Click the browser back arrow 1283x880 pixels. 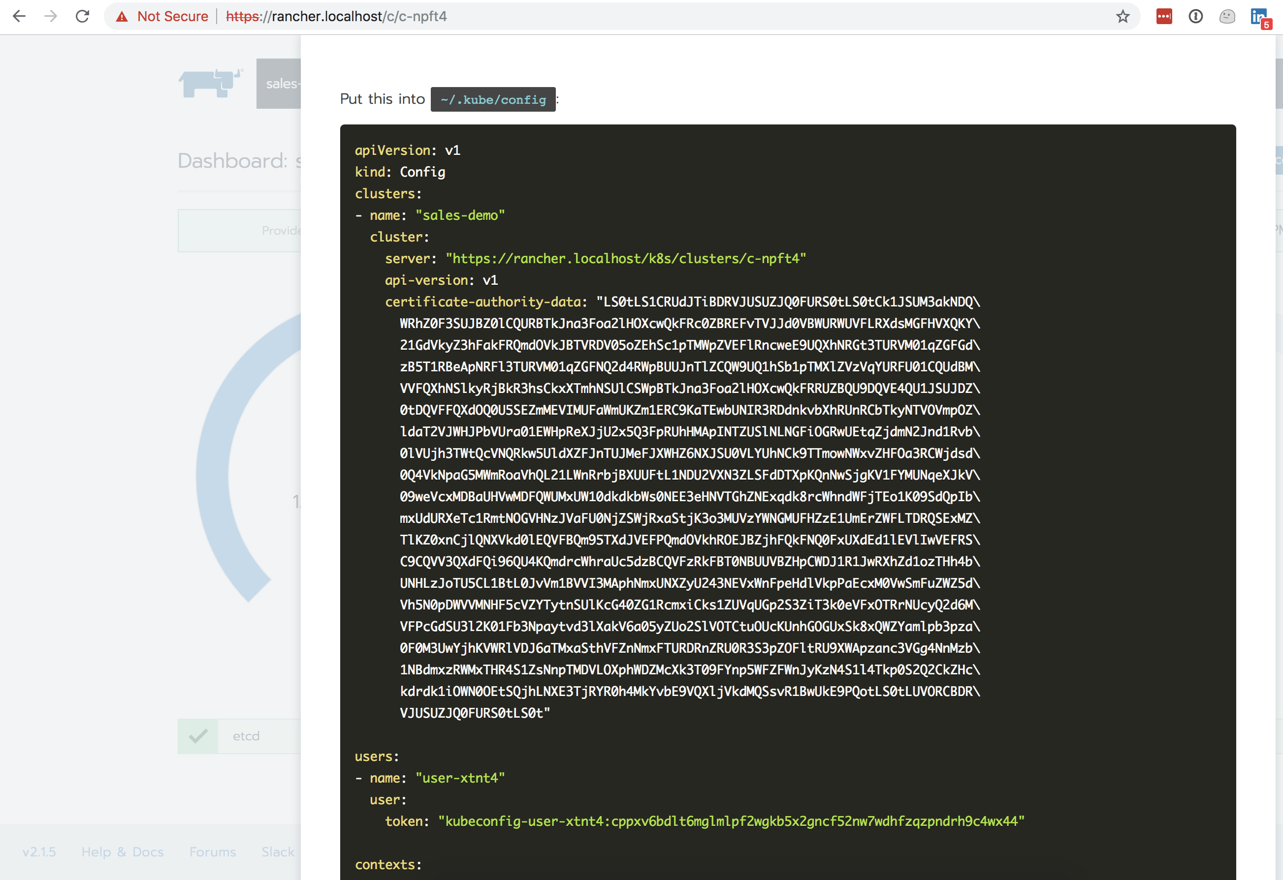tap(19, 16)
